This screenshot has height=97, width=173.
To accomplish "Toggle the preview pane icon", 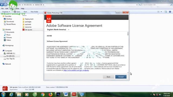I will 165,12.
